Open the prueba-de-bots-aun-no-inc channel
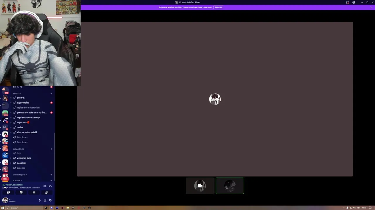The image size is (375, 210). [31, 113]
